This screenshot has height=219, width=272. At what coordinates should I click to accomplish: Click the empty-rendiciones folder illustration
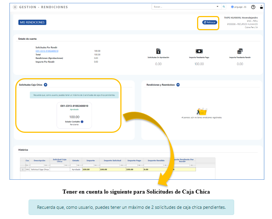202,112
